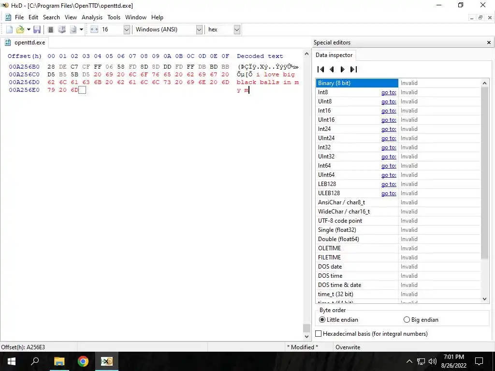Click the go to: link for UInt8
The height and width of the screenshot is (371, 495).
389,101
